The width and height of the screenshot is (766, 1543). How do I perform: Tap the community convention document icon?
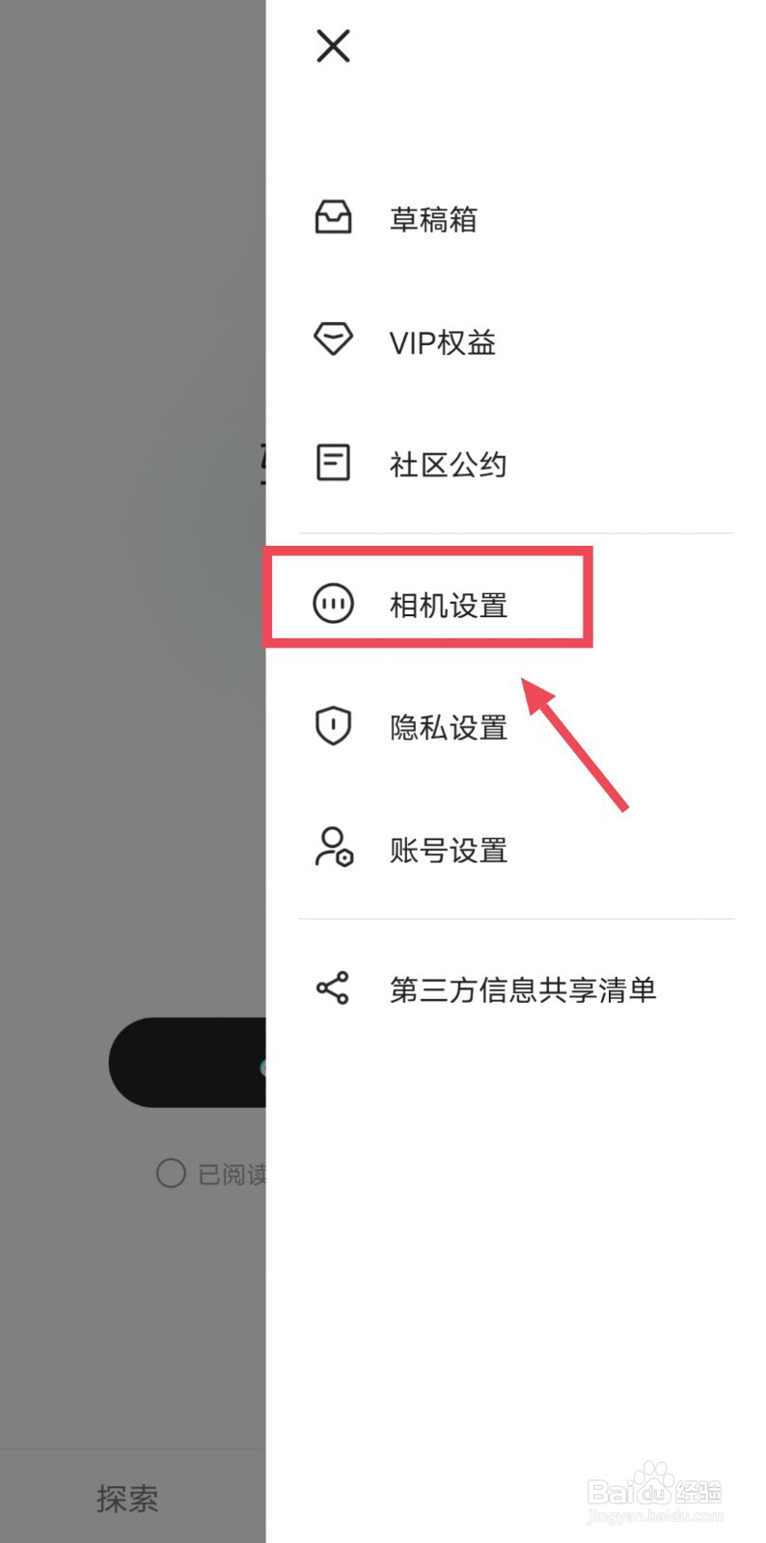[x=333, y=463]
